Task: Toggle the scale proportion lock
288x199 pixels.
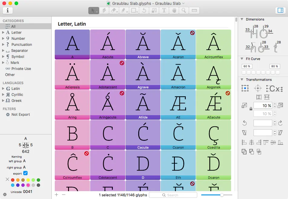Action: coord(251,109)
